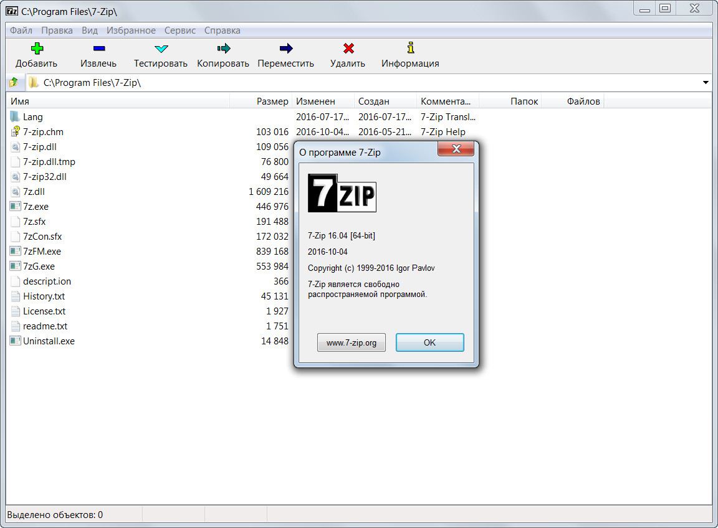Select the 7zG.exe application icon
Viewport: 718px width, 528px height.
click(x=15, y=266)
